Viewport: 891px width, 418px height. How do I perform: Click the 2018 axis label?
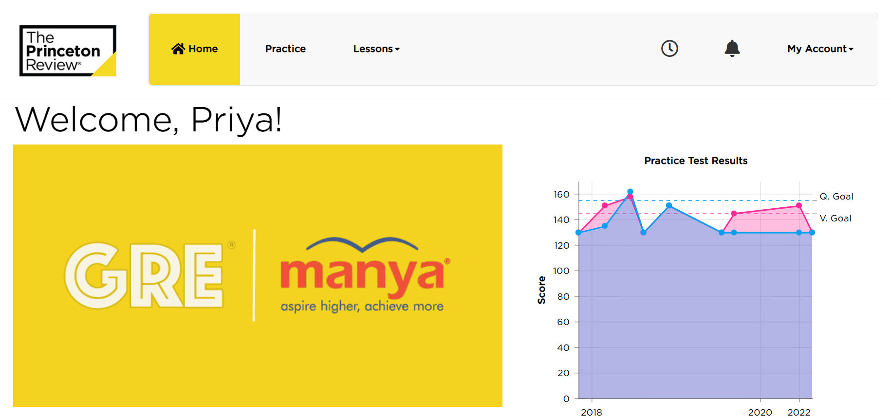coord(592,412)
